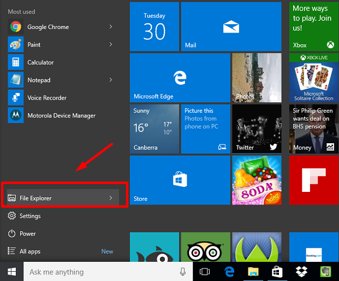
Task: Expand File Explorer jump list arrow
Action: [x=111, y=198]
